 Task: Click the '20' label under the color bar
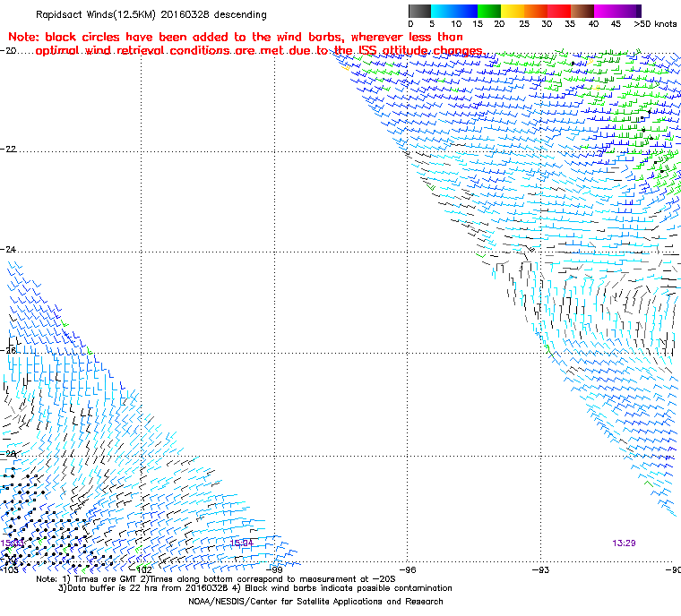click(499, 24)
